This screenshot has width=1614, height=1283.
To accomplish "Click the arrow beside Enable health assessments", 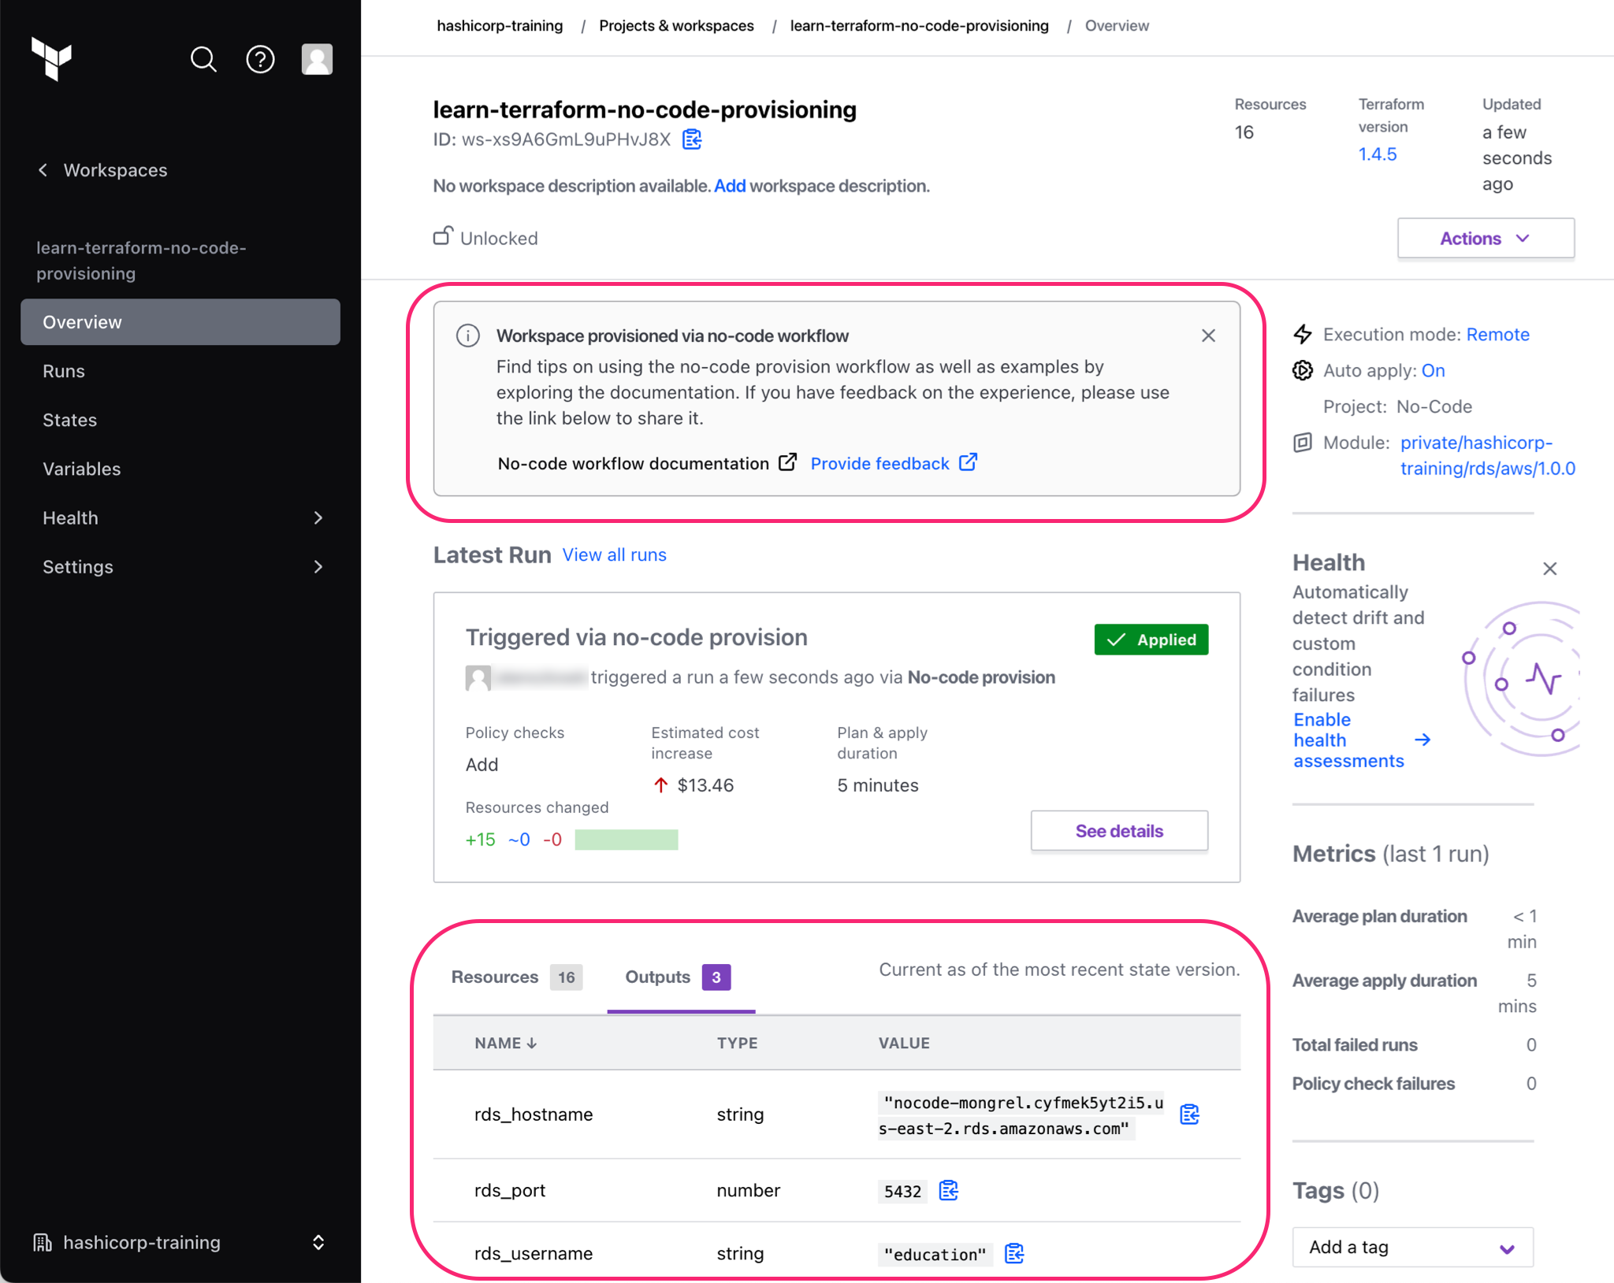I will click(1422, 740).
